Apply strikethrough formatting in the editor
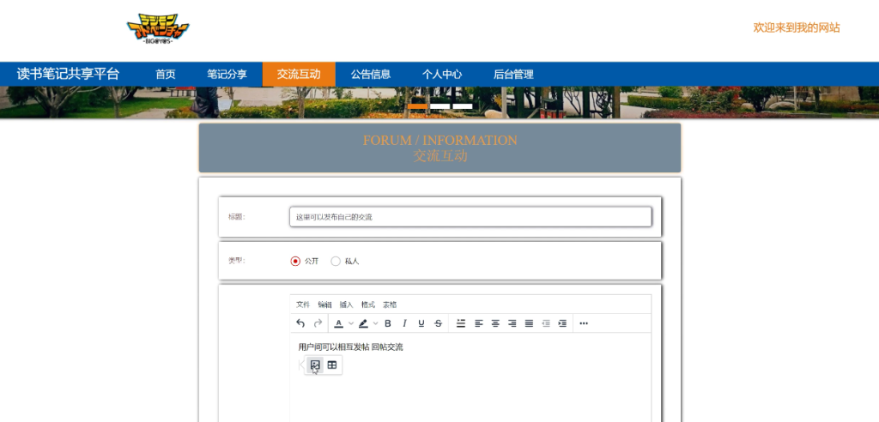879x422 pixels. [x=439, y=323]
